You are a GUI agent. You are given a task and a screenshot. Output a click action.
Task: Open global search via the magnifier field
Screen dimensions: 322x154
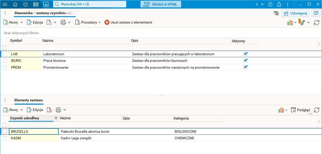pyautogui.click(x=89, y=4)
